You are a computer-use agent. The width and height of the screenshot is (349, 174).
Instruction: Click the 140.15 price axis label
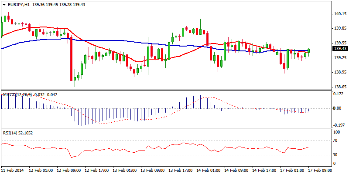pos(341,14)
